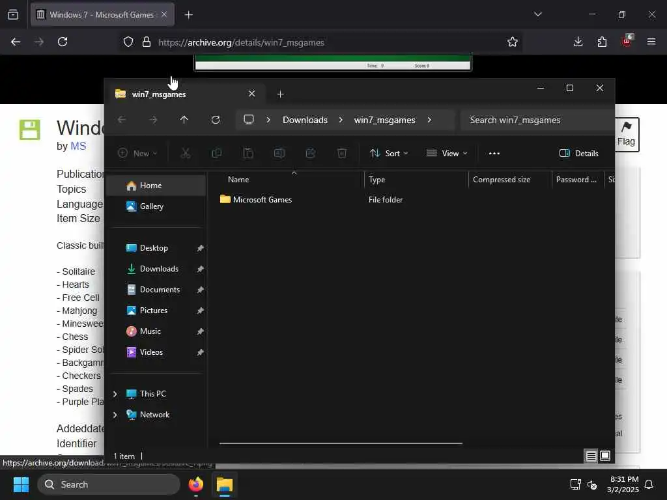Reload the archive.org page
This screenshot has width=667, height=500.
coord(63,42)
